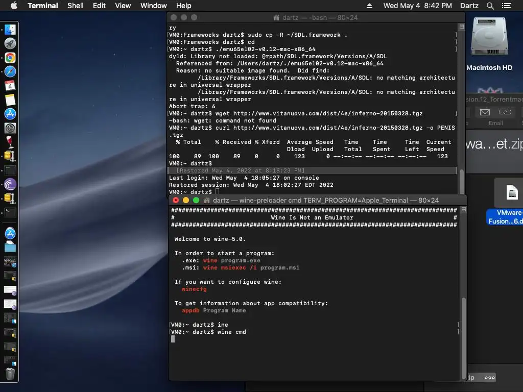Open the Trash in the Dock
The height and width of the screenshot is (392, 523).
pos(10,374)
